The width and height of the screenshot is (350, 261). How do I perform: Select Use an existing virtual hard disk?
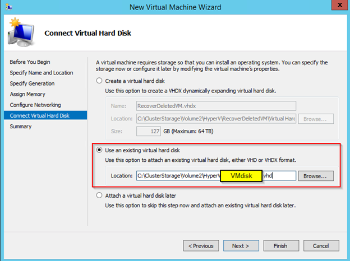click(100, 150)
